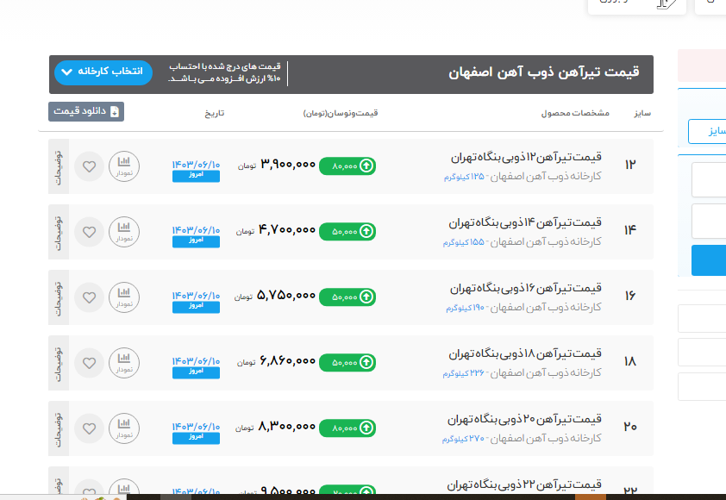Image resolution: width=726 pixels, height=500 pixels.
Task: View the نمودار chart for size 18 row
Action: pos(124,363)
